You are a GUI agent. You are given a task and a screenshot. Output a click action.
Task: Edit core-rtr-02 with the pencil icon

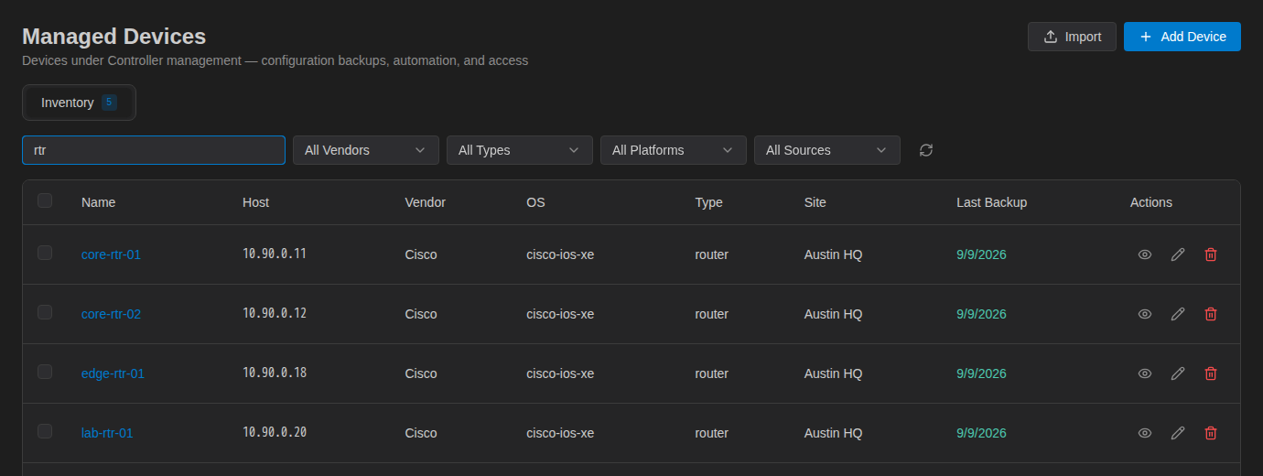1178,314
